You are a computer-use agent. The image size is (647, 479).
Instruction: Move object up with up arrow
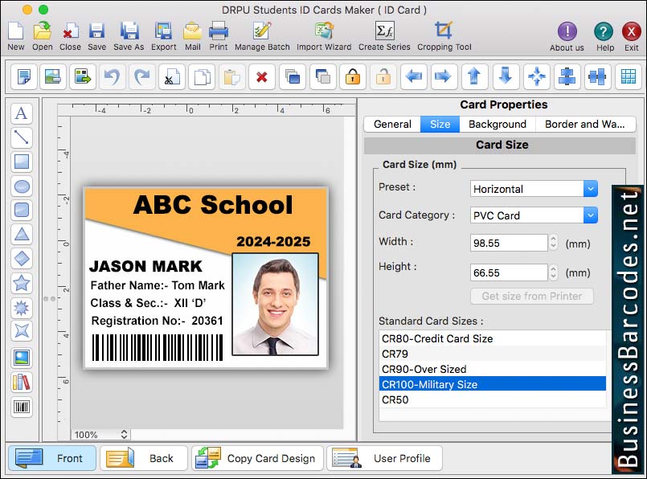pyautogui.click(x=474, y=76)
